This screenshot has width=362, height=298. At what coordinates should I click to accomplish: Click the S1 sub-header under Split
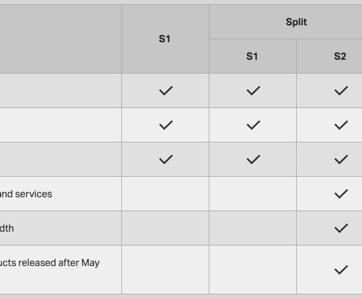(x=252, y=57)
